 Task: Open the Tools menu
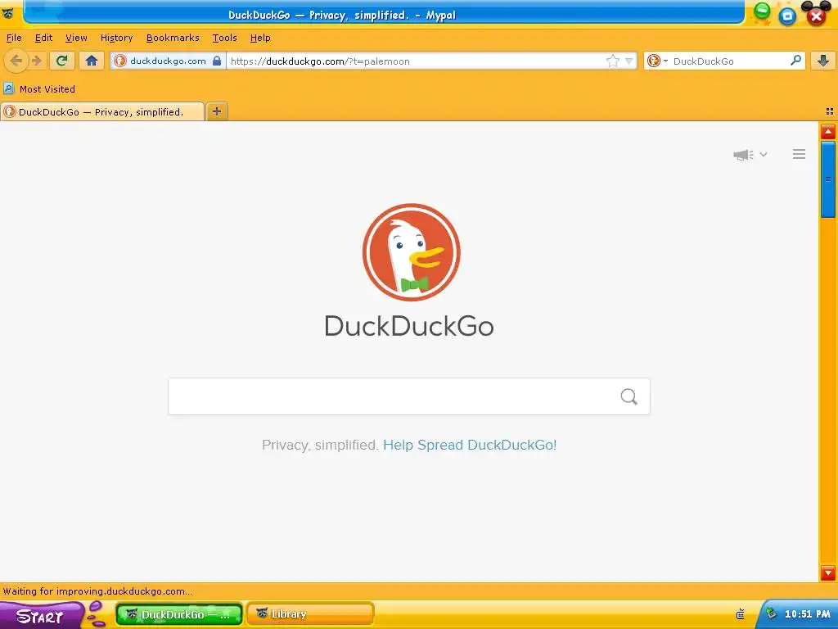click(224, 38)
